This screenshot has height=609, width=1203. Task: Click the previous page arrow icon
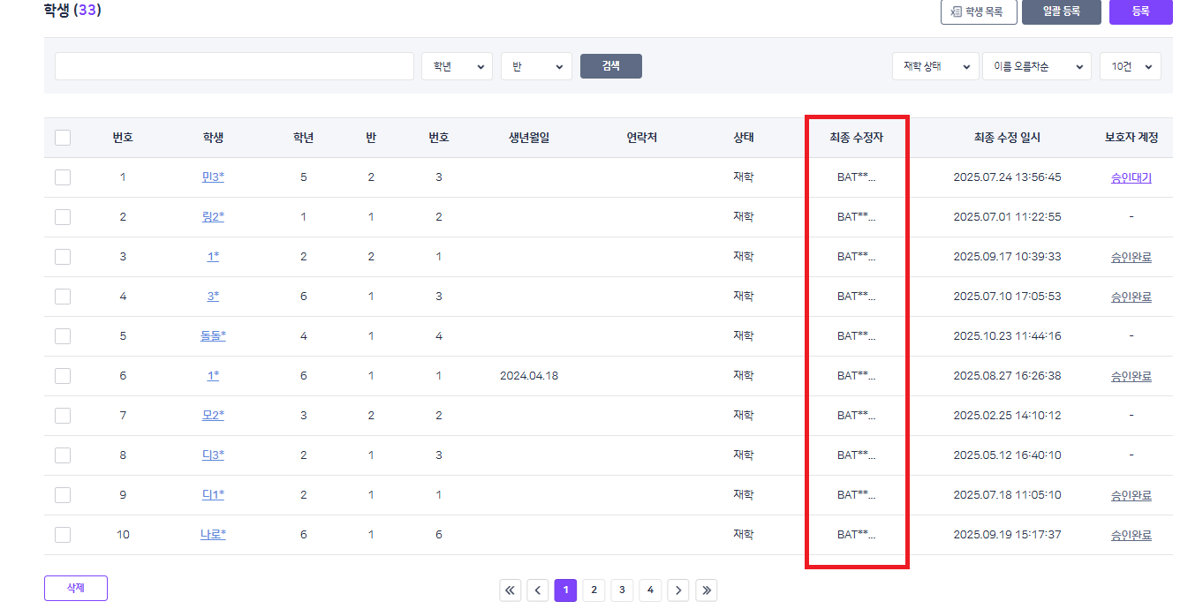tap(538, 590)
